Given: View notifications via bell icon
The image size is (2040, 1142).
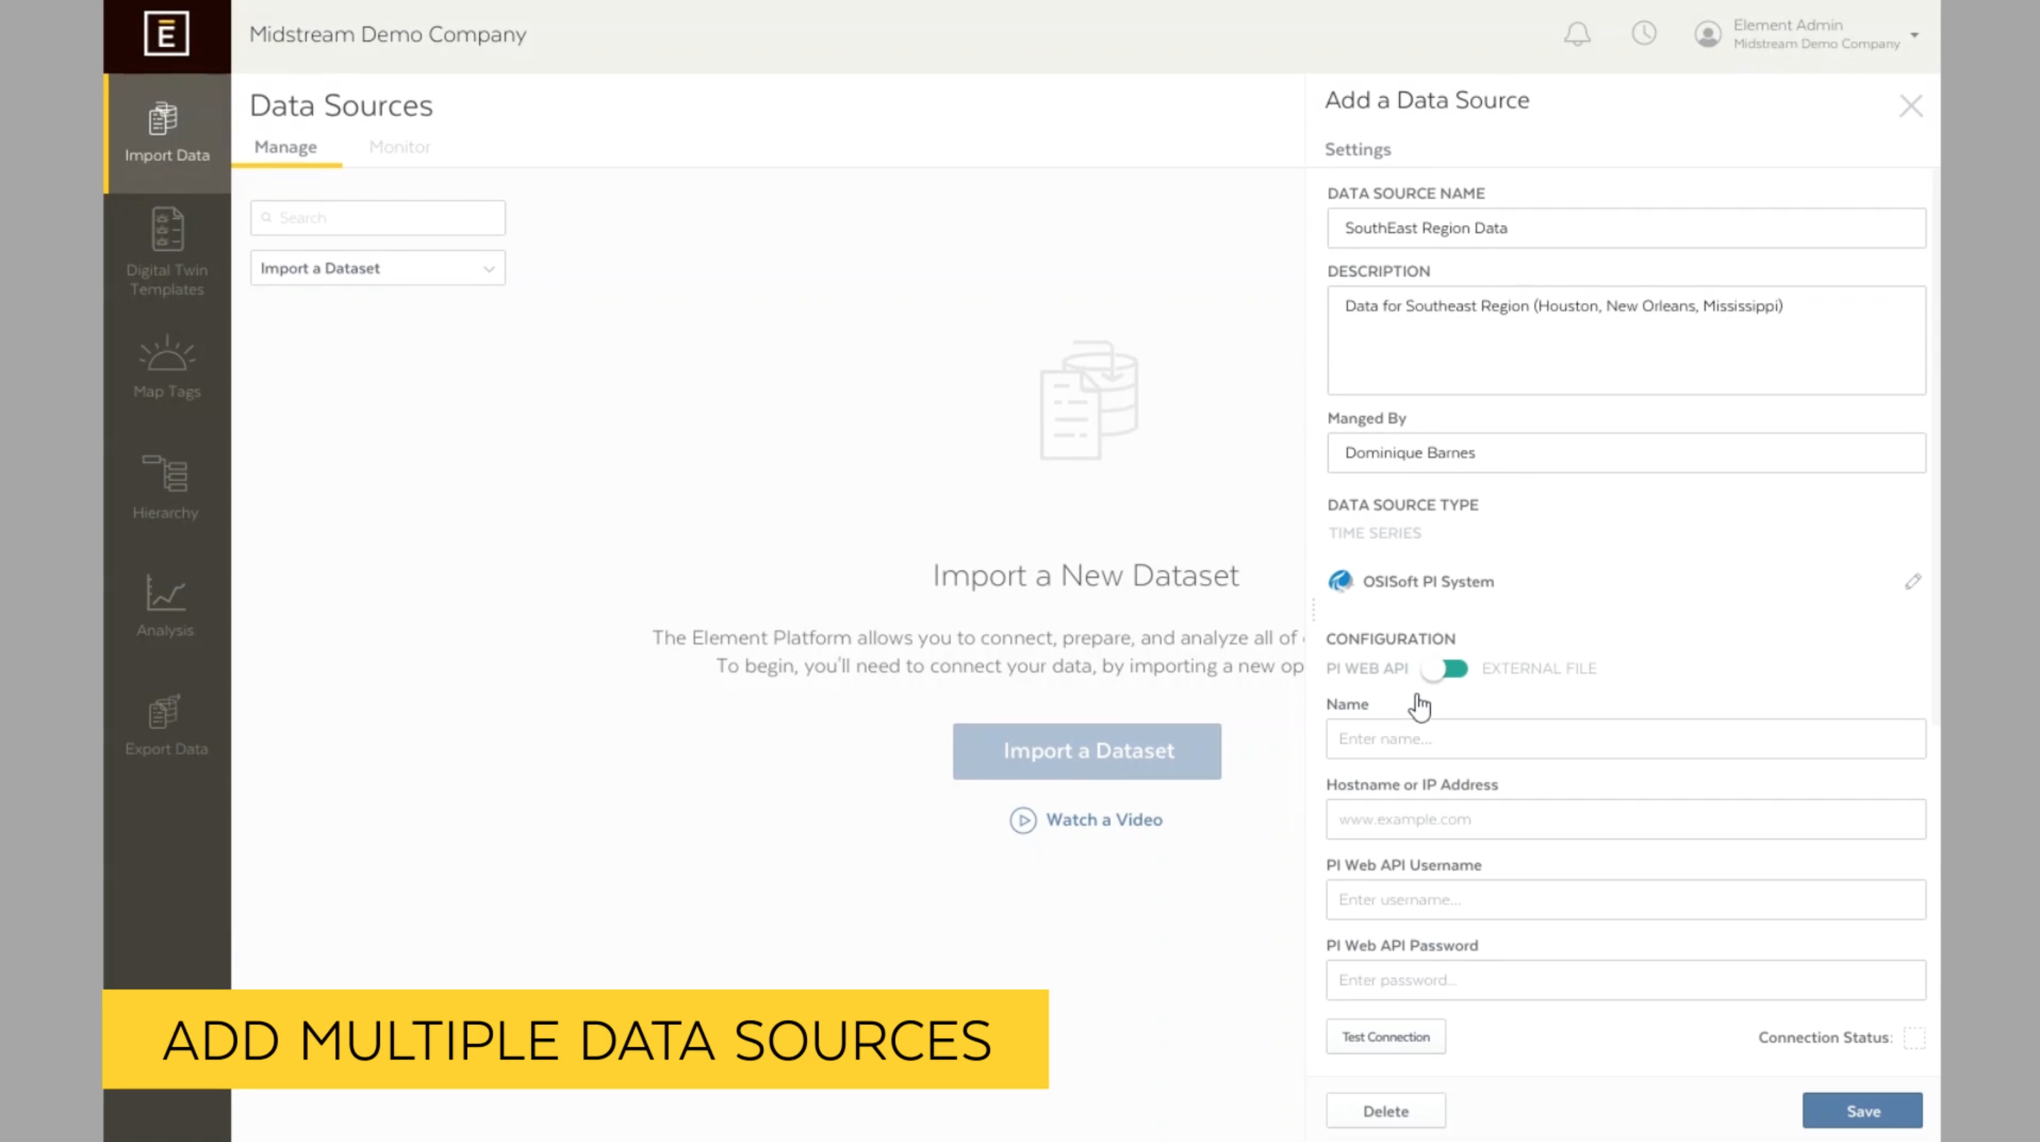Looking at the screenshot, I should point(1576,34).
